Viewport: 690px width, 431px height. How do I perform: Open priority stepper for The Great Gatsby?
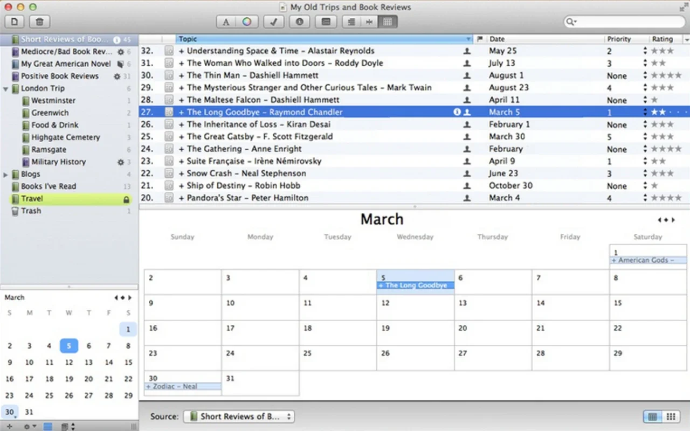(645, 137)
